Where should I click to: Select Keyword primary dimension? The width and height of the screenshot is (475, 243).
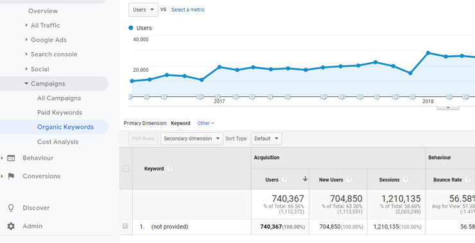(180, 123)
